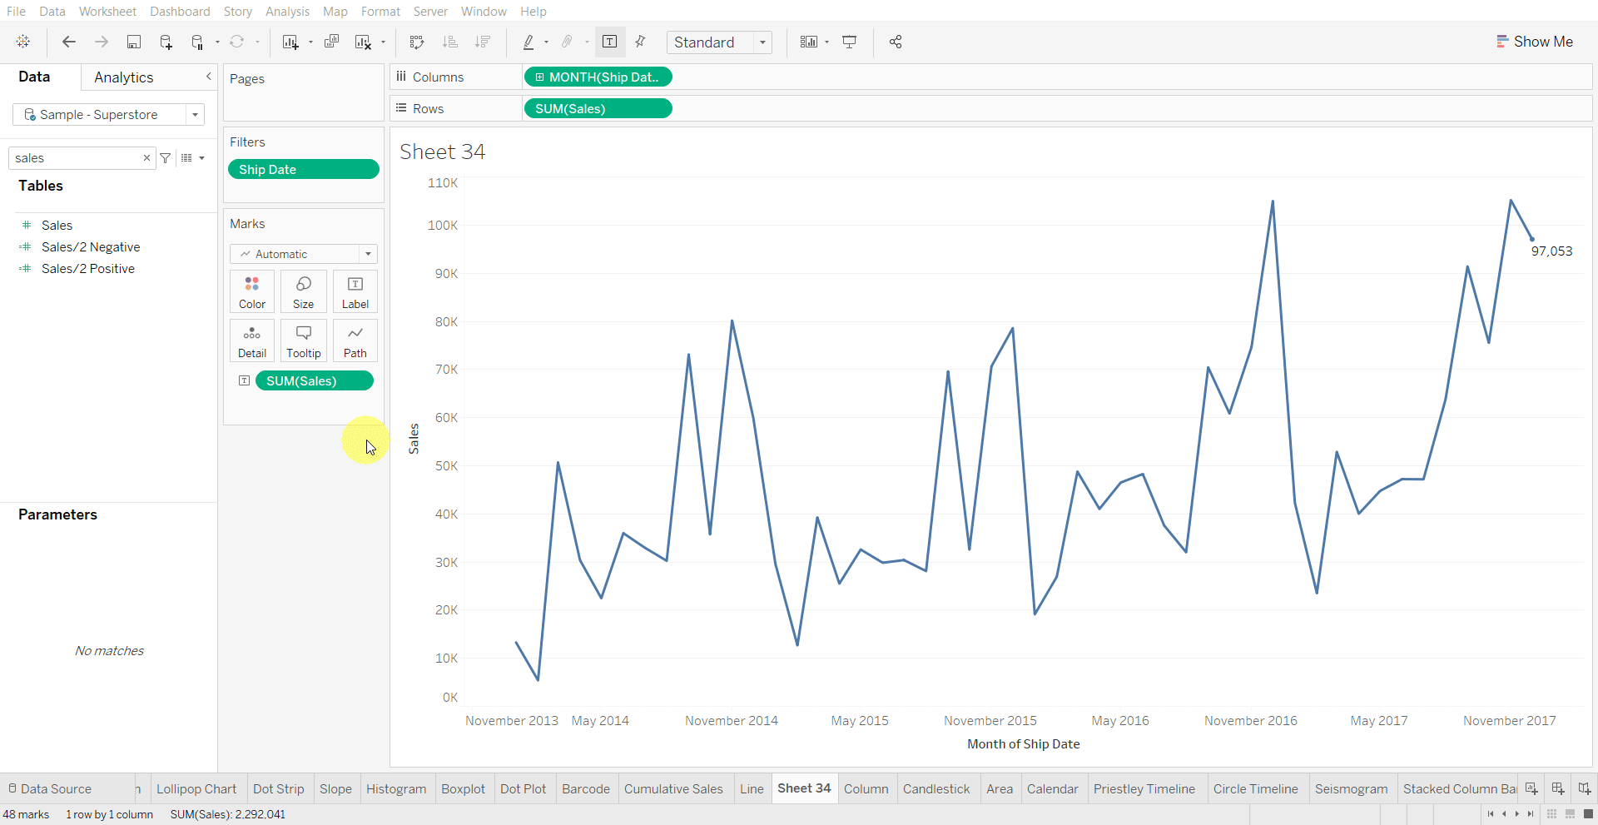Click the New Dashboard tab icon
Viewport: 1598px width, 825px height.
1558,788
